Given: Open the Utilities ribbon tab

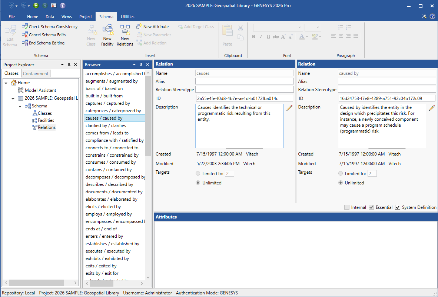Looking at the screenshot, I should coord(127,17).
